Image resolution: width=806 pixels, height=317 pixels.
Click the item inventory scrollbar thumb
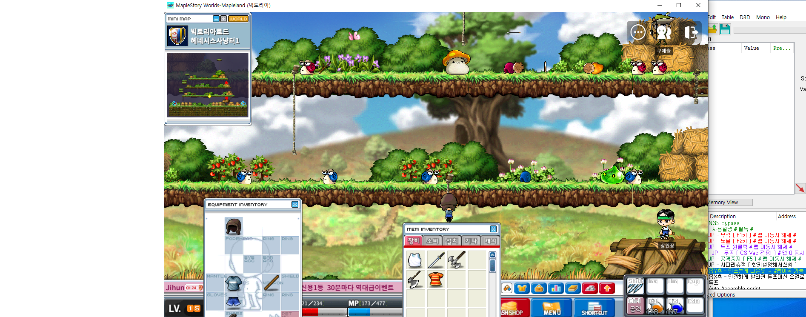[492, 266]
